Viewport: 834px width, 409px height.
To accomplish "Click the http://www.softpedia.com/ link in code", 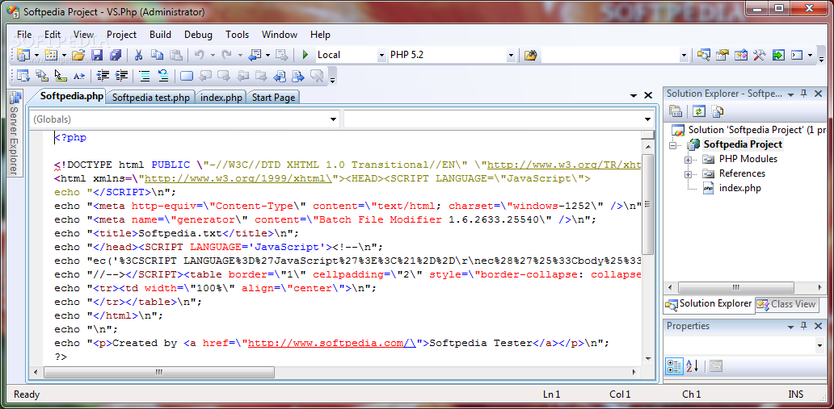I will 332,343.
